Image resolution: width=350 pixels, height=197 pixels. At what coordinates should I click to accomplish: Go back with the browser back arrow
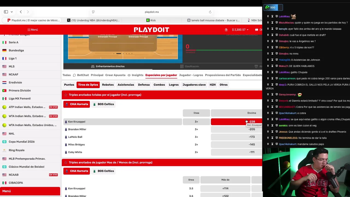tap(21, 12)
